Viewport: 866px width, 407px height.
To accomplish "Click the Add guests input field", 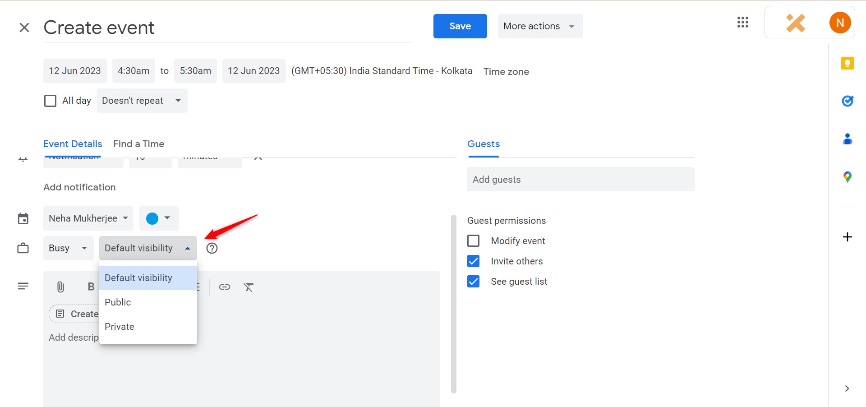I will (x=580, y=179).
